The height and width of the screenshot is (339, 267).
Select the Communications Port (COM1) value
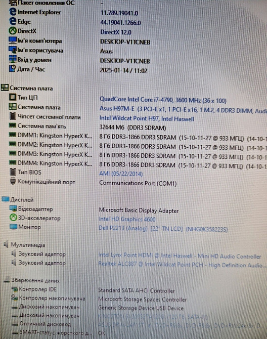pos(138,183)
